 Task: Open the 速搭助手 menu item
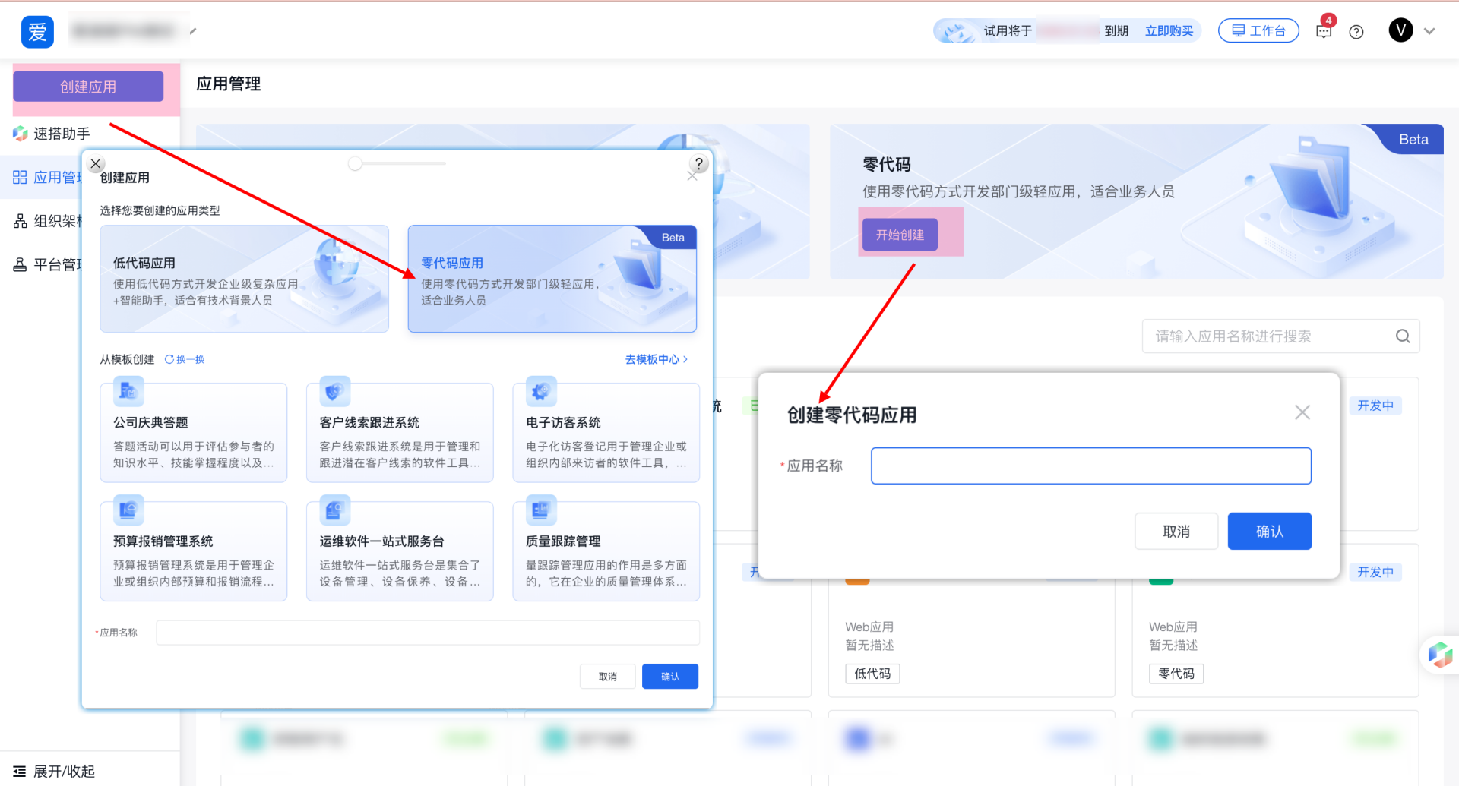tap(61, 134)
